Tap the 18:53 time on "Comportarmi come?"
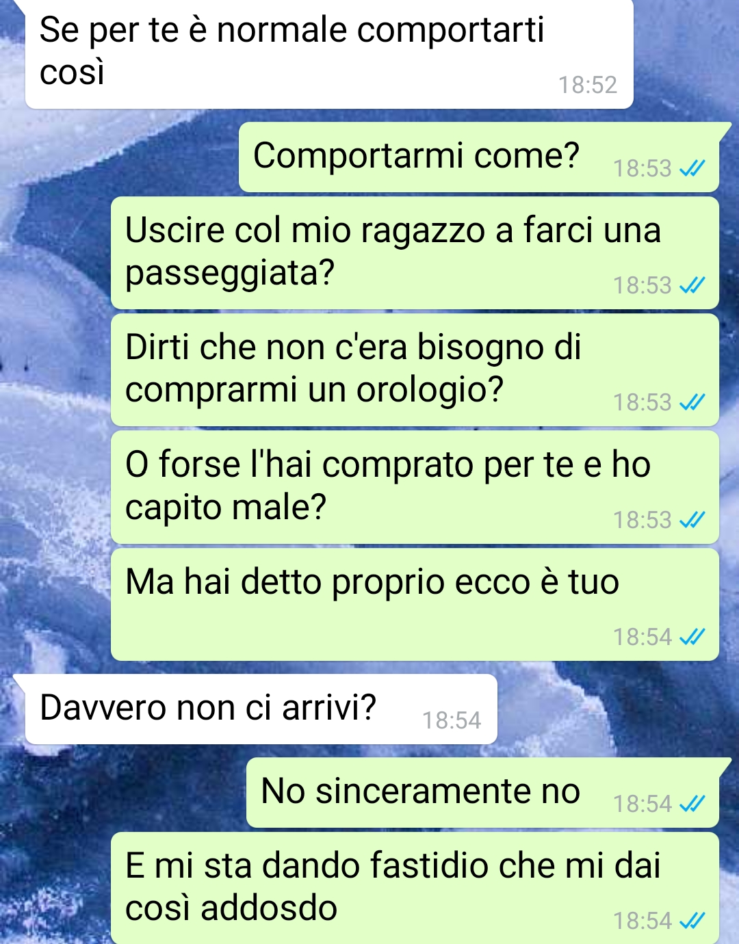The image size is (739, 944). click(x=642, y=168)
